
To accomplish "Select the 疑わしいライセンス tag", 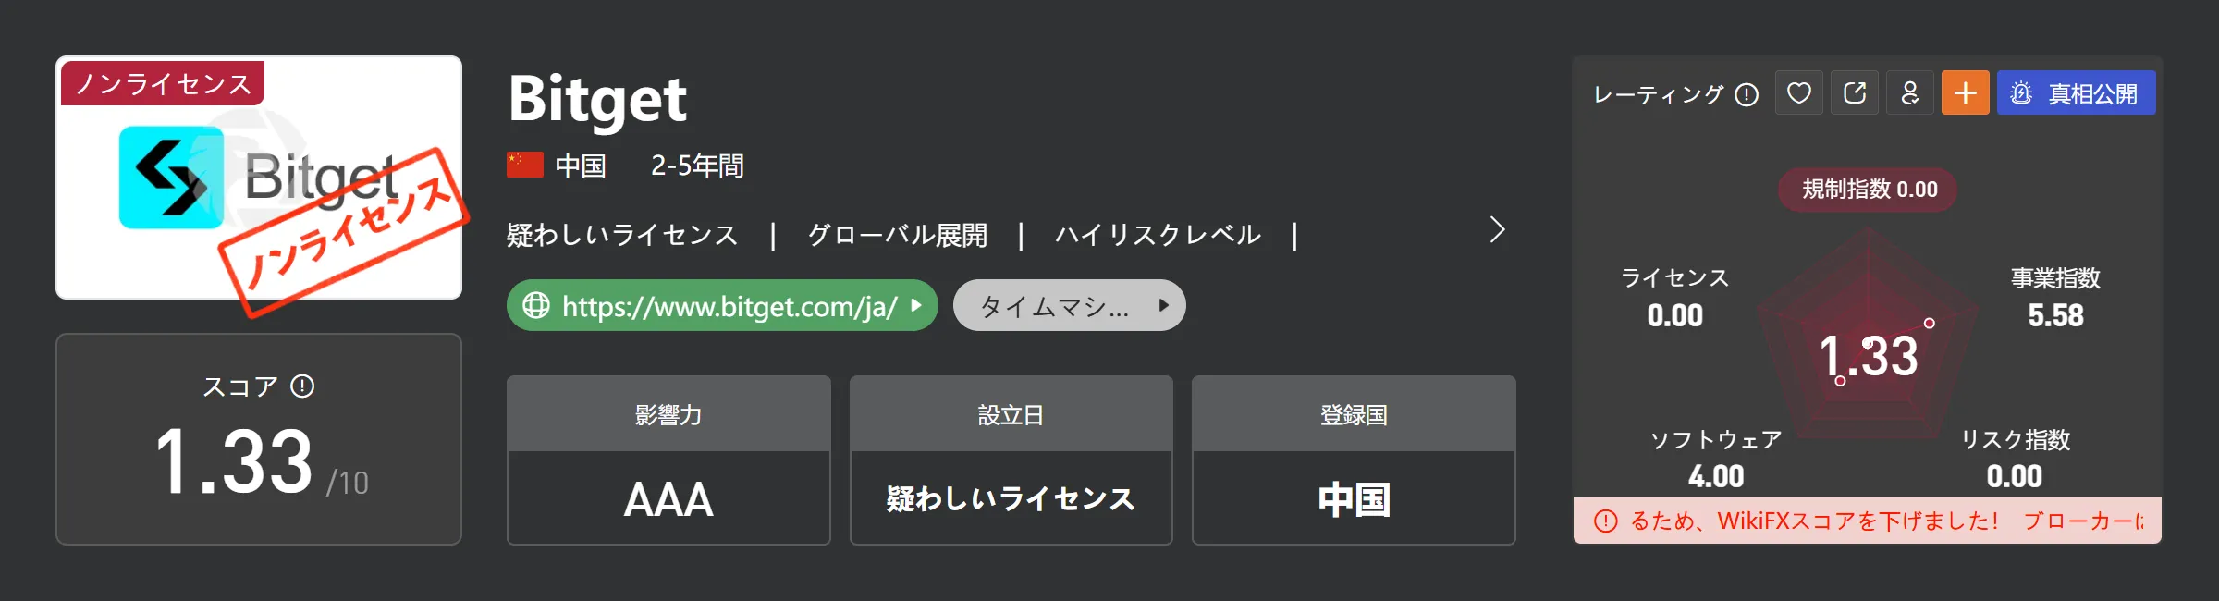I will click(x=622, y=235).
